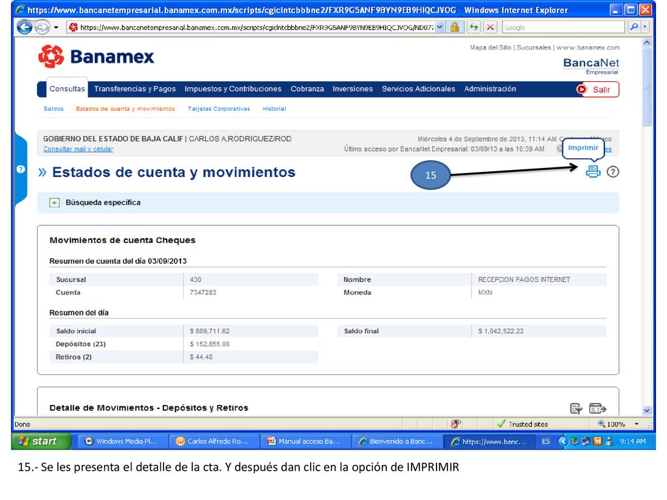The image size is (667, 500).
Task: Click RECEPCION PAGOS INTERNET name value
Action: click(x=524, y=280)
